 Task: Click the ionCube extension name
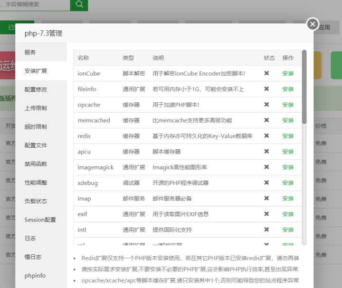pos(89,73)
